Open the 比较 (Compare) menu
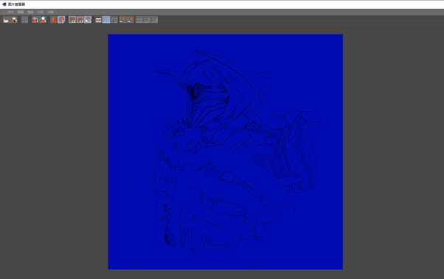 (x=41, y=13)
